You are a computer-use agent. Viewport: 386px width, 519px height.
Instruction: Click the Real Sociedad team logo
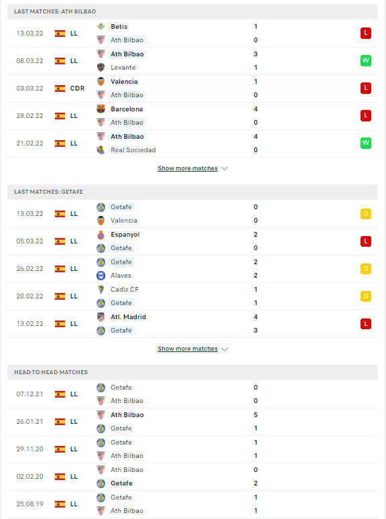[101, 150]
